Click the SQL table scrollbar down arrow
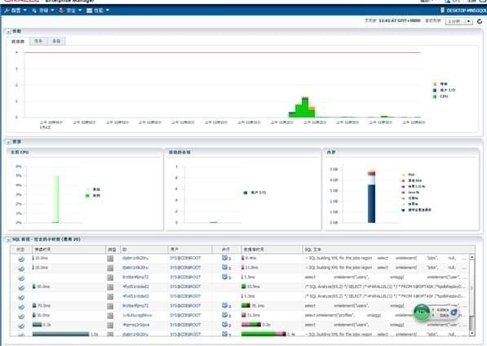This screenshot has height=346, width=487. (472, 333)
